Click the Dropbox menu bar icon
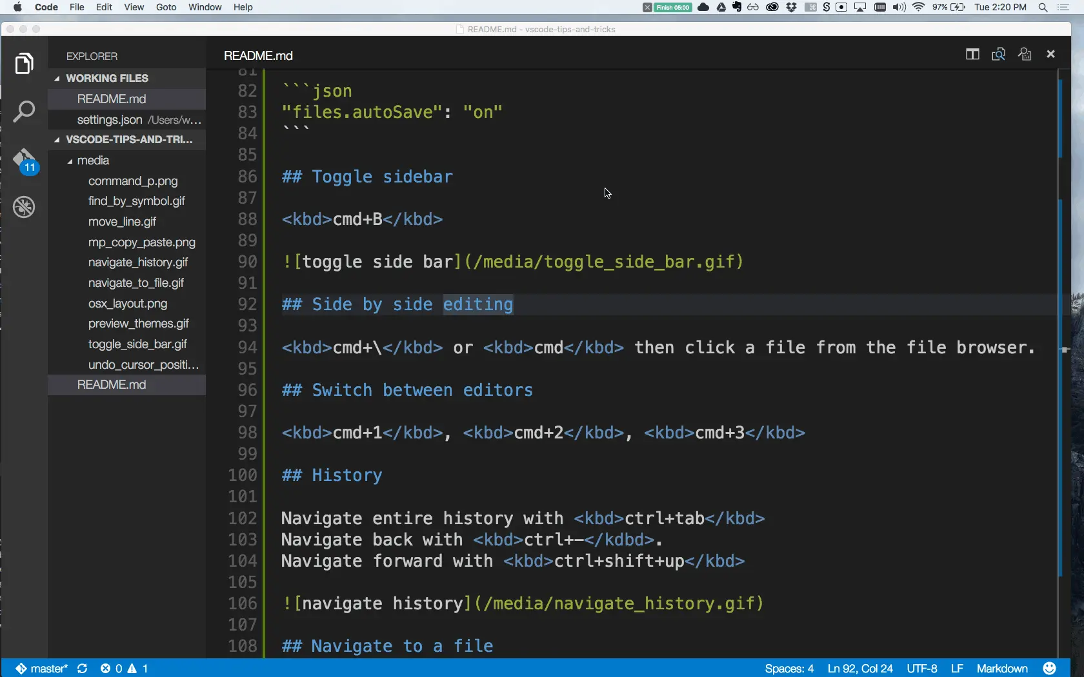This screenshot has width=1084, height=677. pyautogui.click(x=791, y=7)
